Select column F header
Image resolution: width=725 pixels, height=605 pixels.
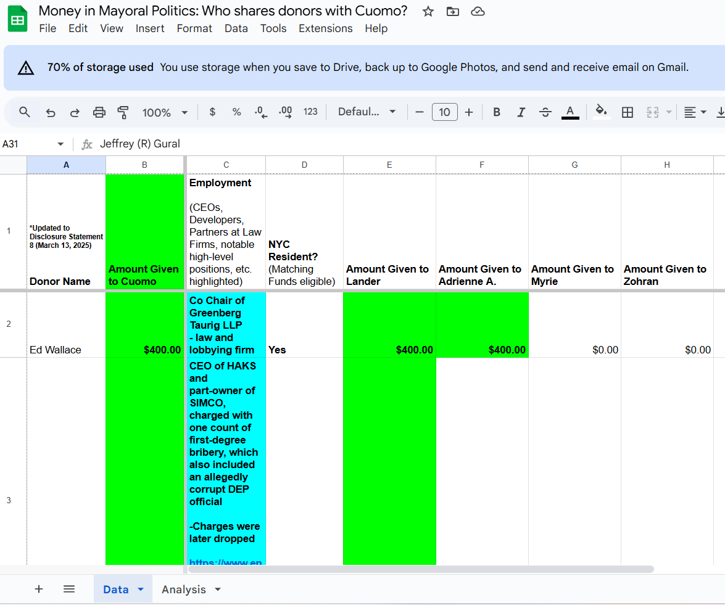click(482, 165)
